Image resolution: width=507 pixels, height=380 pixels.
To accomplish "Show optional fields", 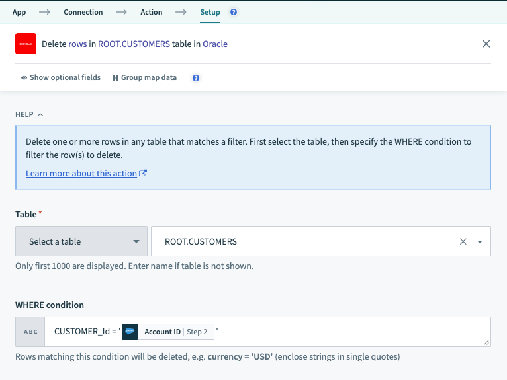I will pos(61,77).
